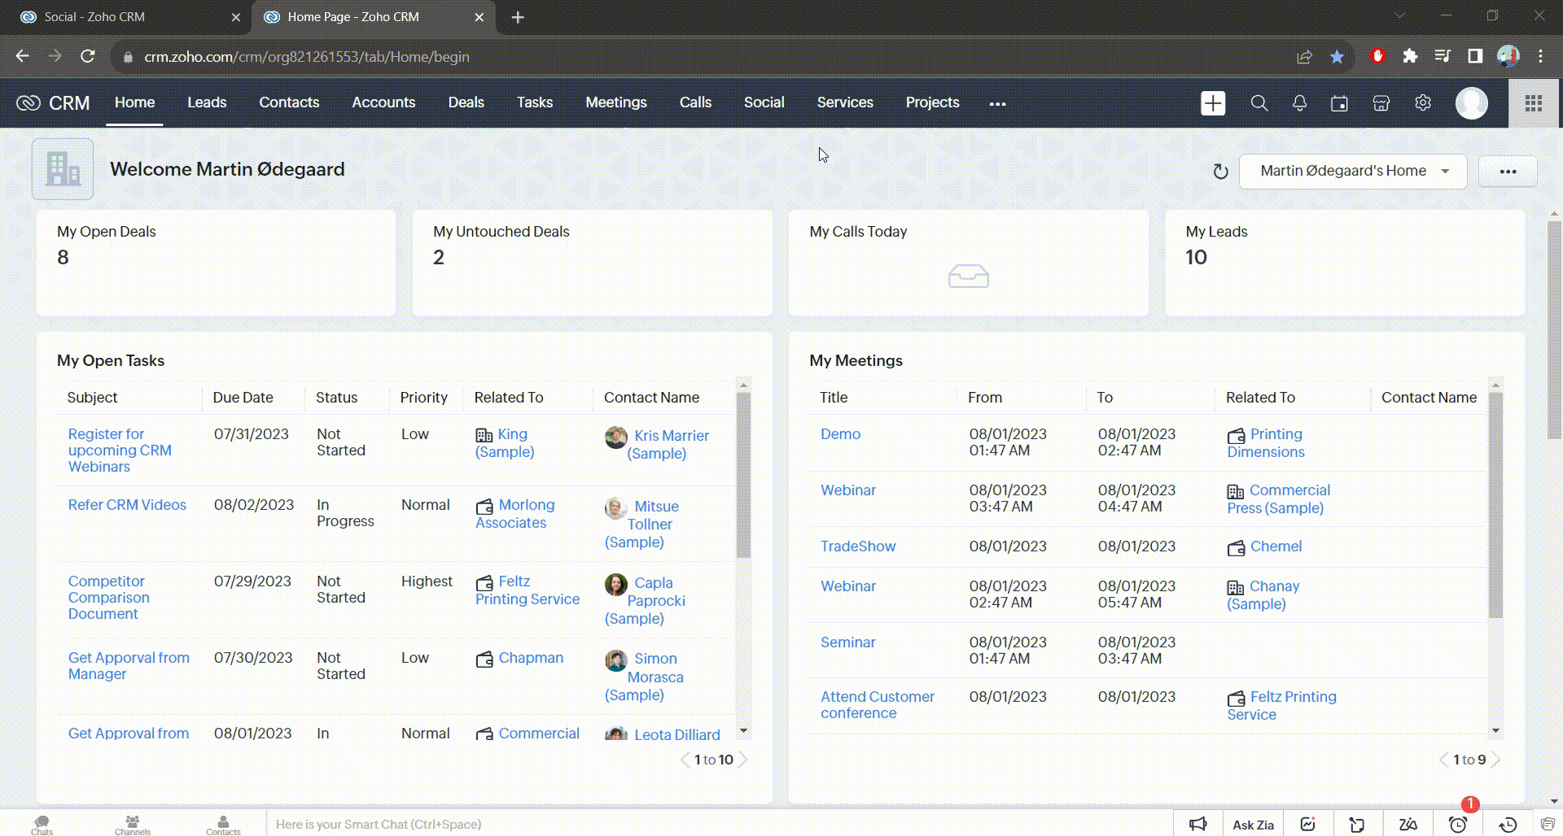Go to next page of My Meetings
This screenshot has height=836, width=1563.
(1495, 760)
